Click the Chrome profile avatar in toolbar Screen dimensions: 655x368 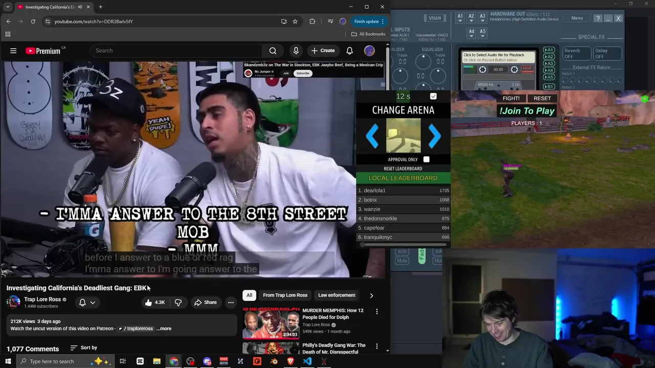point(343,21)
